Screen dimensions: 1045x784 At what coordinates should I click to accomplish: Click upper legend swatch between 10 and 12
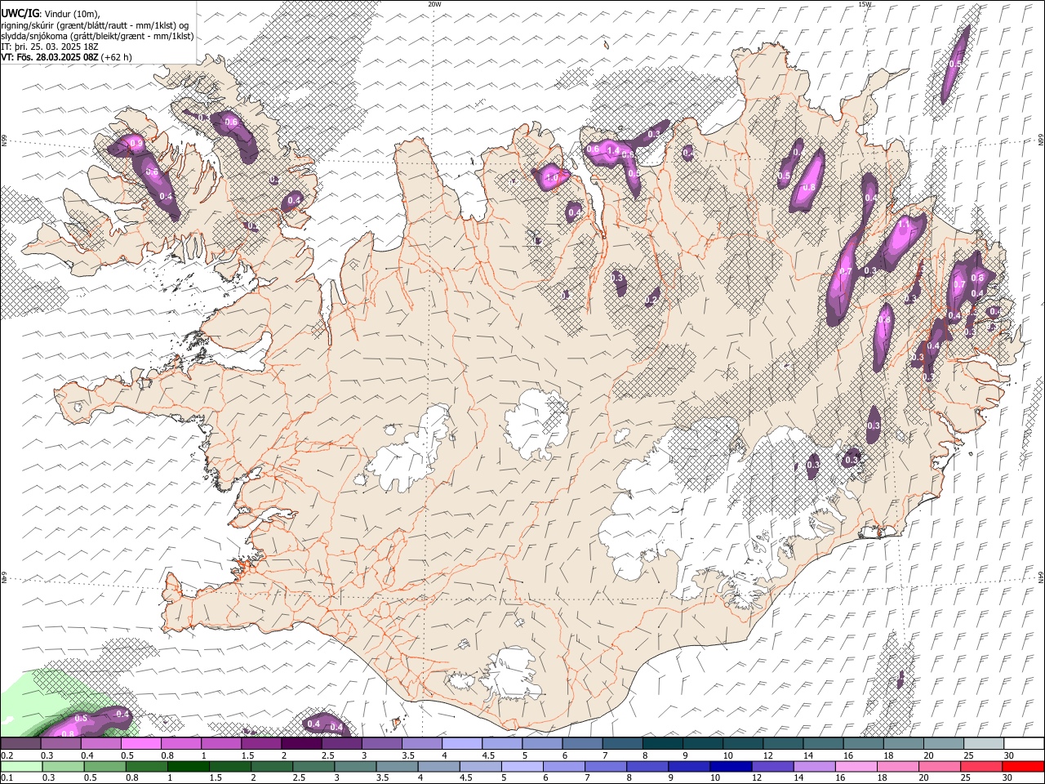743,744
